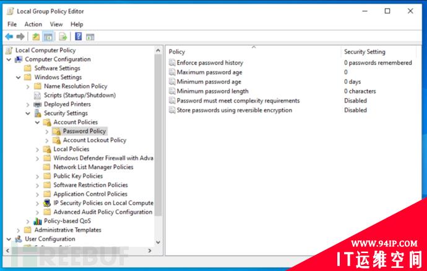Toggle the Show/Hide Console Tree icon
This screenshot has width=427, height=271.
(x=48, y=36)
